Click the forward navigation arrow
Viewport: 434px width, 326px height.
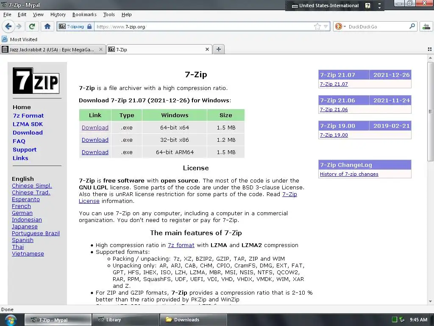click(x=19, y=27)
